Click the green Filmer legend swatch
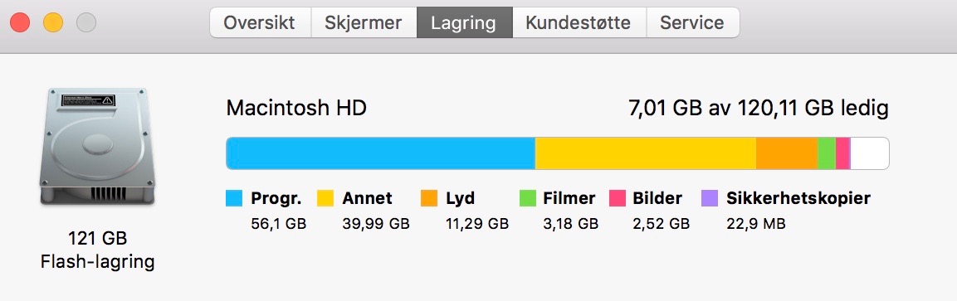 [x=527, y=198]
